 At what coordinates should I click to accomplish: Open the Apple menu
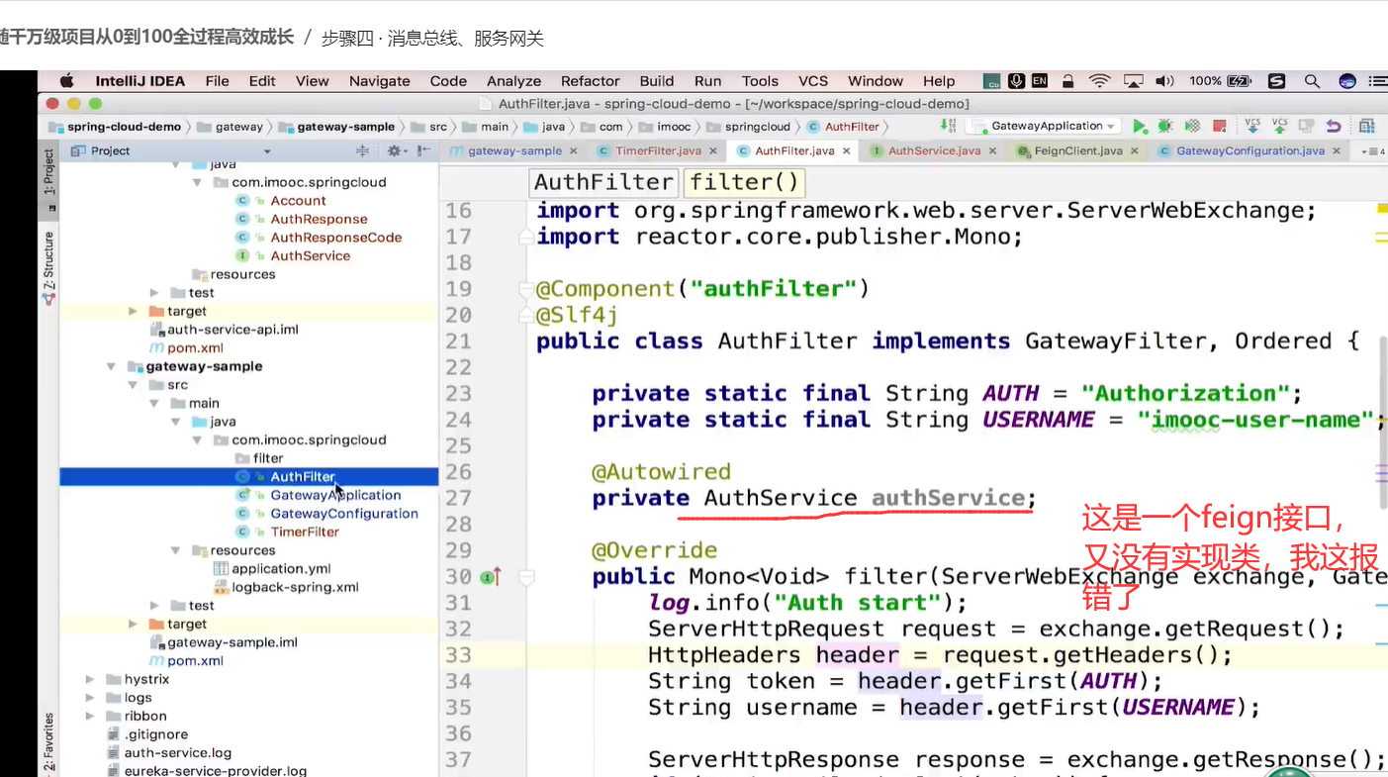coord(67,81)
